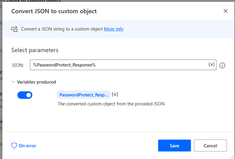Screen dimensions: 235x159
Task: Click the Variables produced section label
Action: [x=36, y=82]
